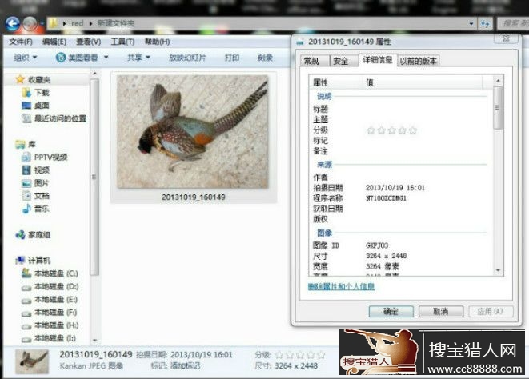
Task: Open 本地磁盘 (H:) drive
Action: coord(50,325)
